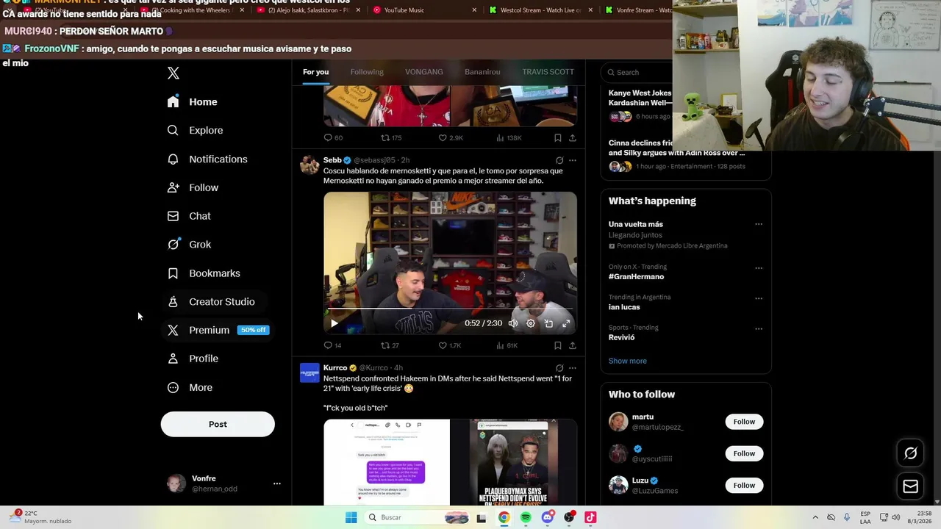This screenshot has height=529, width=941.
Task: Click the video progress bar in Sebb's post
Action: [x=450, y=309]
